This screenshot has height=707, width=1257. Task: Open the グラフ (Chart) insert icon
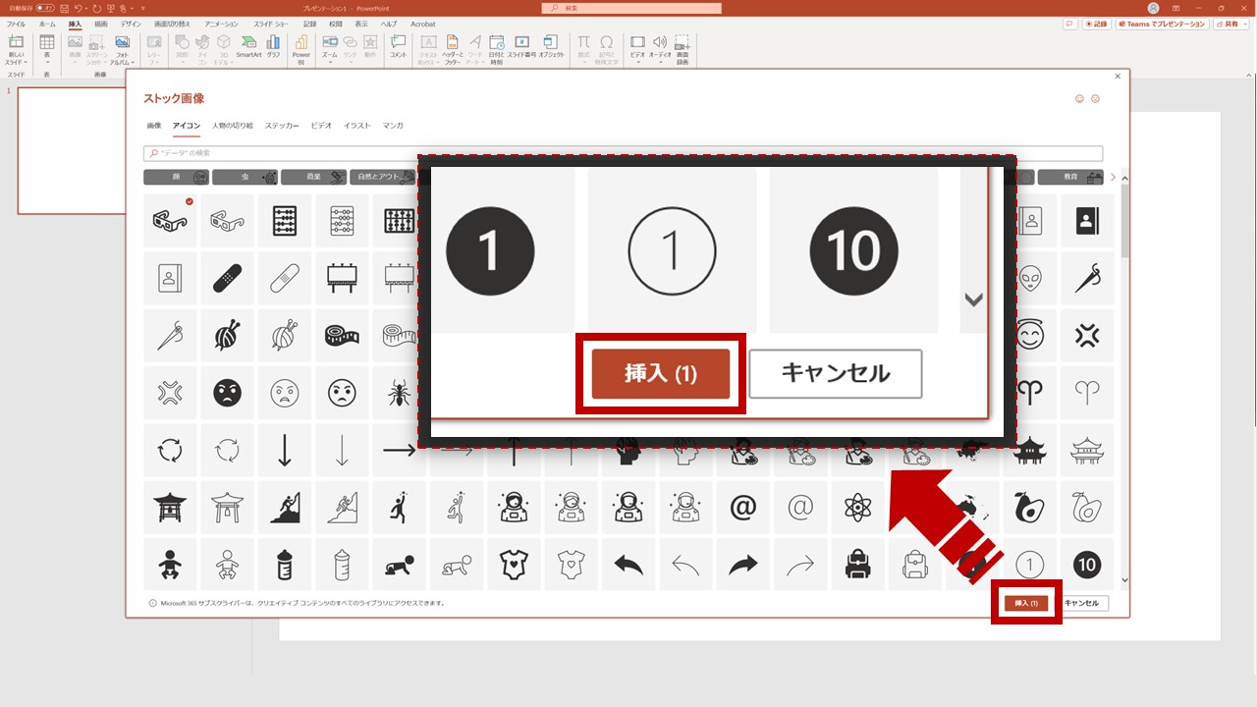[x=273, y=46]
